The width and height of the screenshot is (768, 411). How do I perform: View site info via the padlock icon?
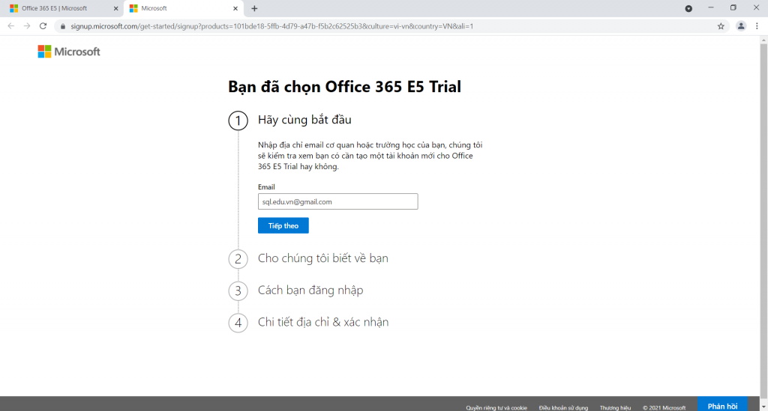click(63, 26)
